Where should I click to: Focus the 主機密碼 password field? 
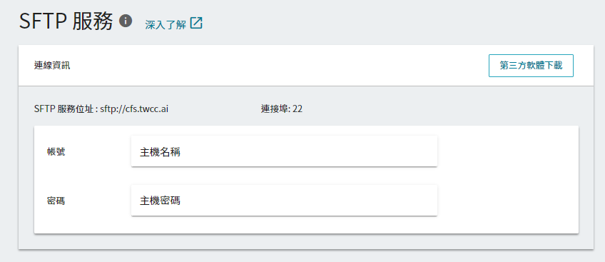284,201
